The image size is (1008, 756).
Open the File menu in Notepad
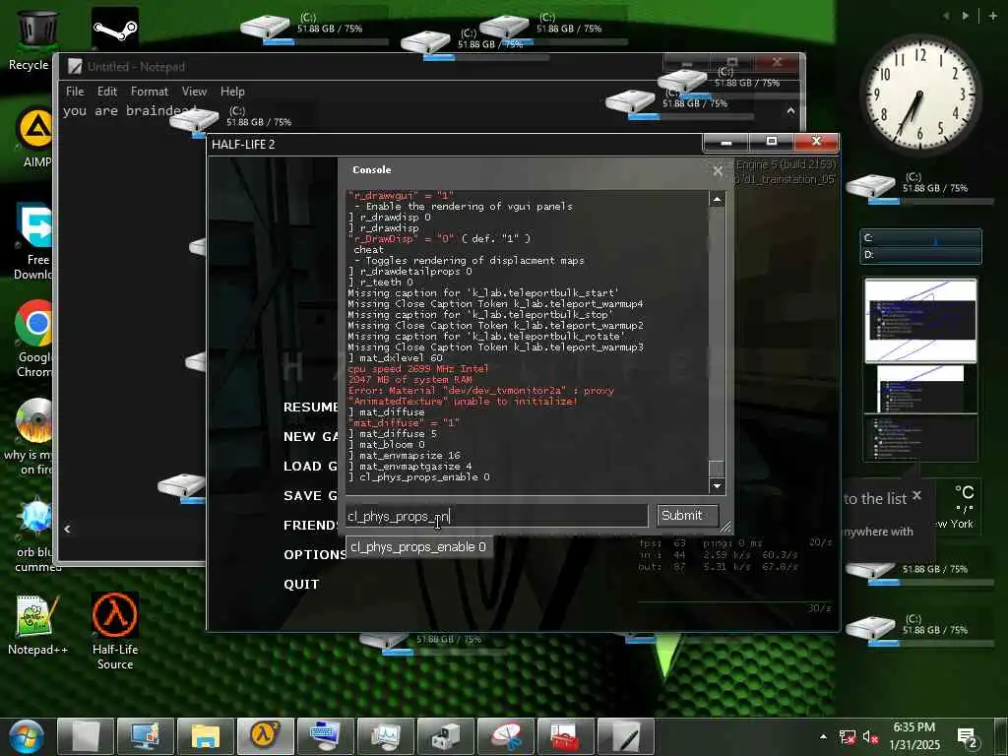click(75, 92)
